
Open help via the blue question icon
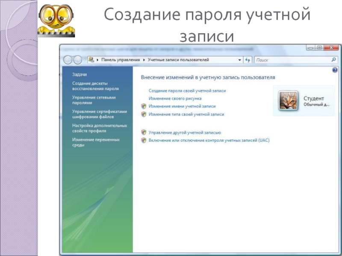tap(335, 70)
